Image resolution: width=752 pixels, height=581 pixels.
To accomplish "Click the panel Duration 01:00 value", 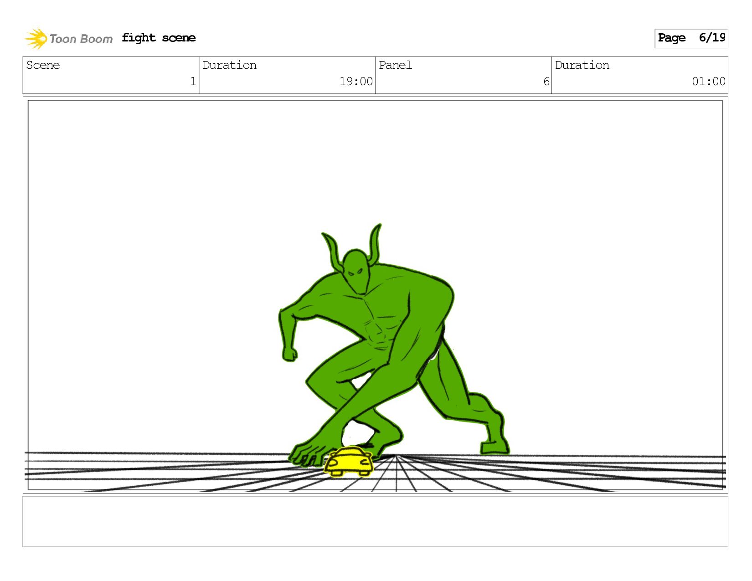I will [709, 82].
